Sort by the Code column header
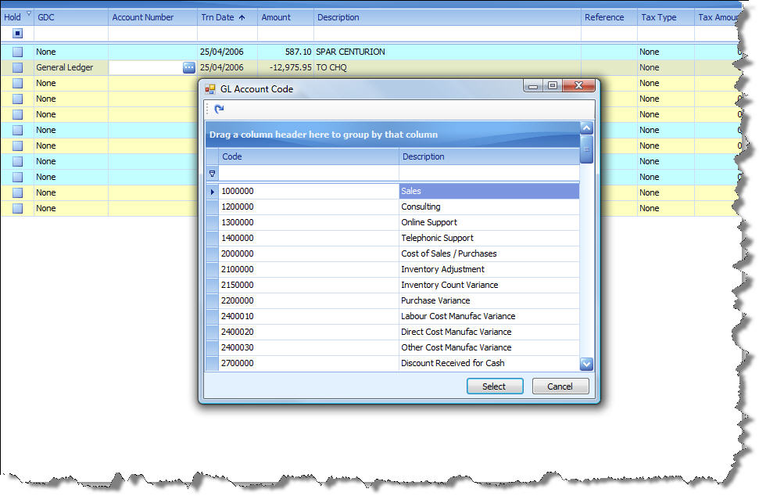This screenshot has width=759, height=496. pos(308,156)
